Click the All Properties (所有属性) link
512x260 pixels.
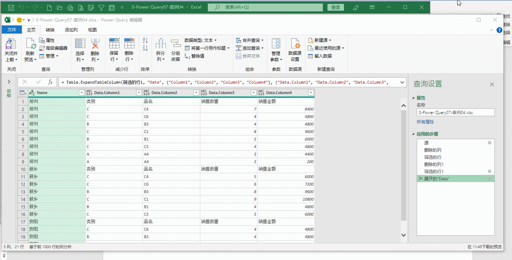(425, 122)
